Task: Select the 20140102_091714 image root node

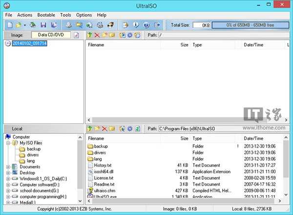Action: coord(29,43)
